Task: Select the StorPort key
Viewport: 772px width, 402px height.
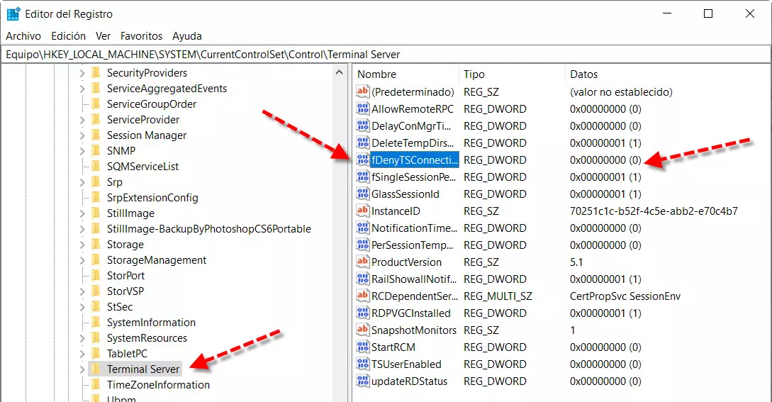Action: point(125,275)
